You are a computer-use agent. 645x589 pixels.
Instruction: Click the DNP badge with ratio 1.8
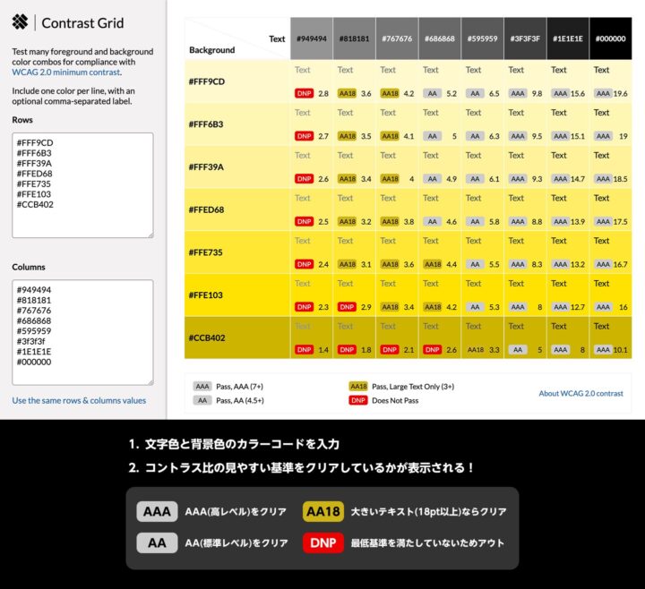(347, 350)
